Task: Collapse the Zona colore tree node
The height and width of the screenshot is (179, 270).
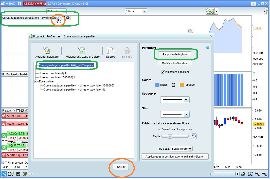Action: point(36,81)
